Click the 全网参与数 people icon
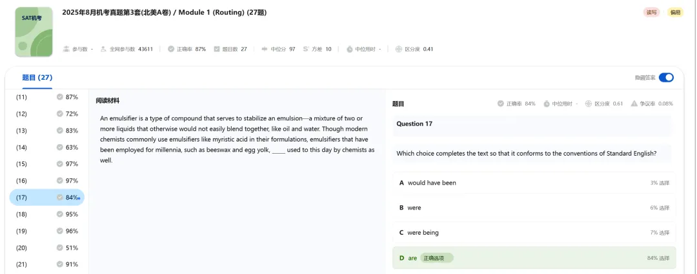 (x=104, y=49)
